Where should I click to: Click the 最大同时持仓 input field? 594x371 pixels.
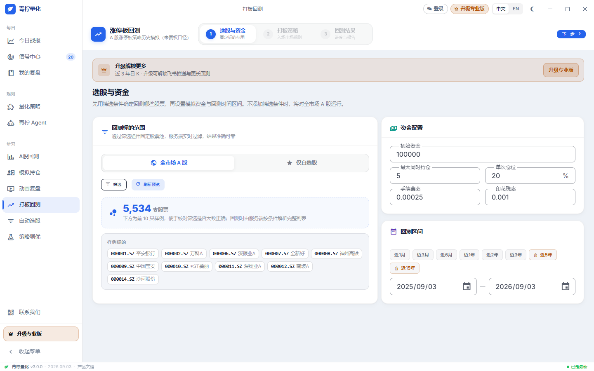pyautogui.click(x=435, y=176)
